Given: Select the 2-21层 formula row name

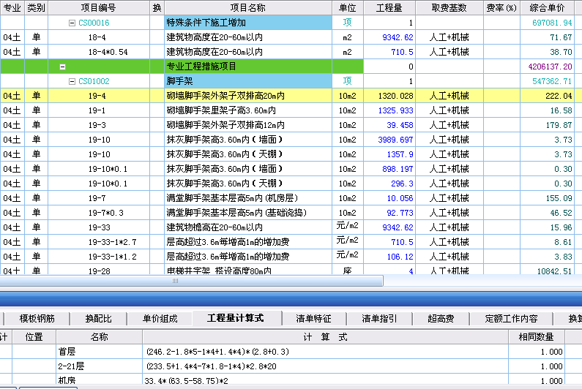Looking at the screenshot, I should [71, 366].
